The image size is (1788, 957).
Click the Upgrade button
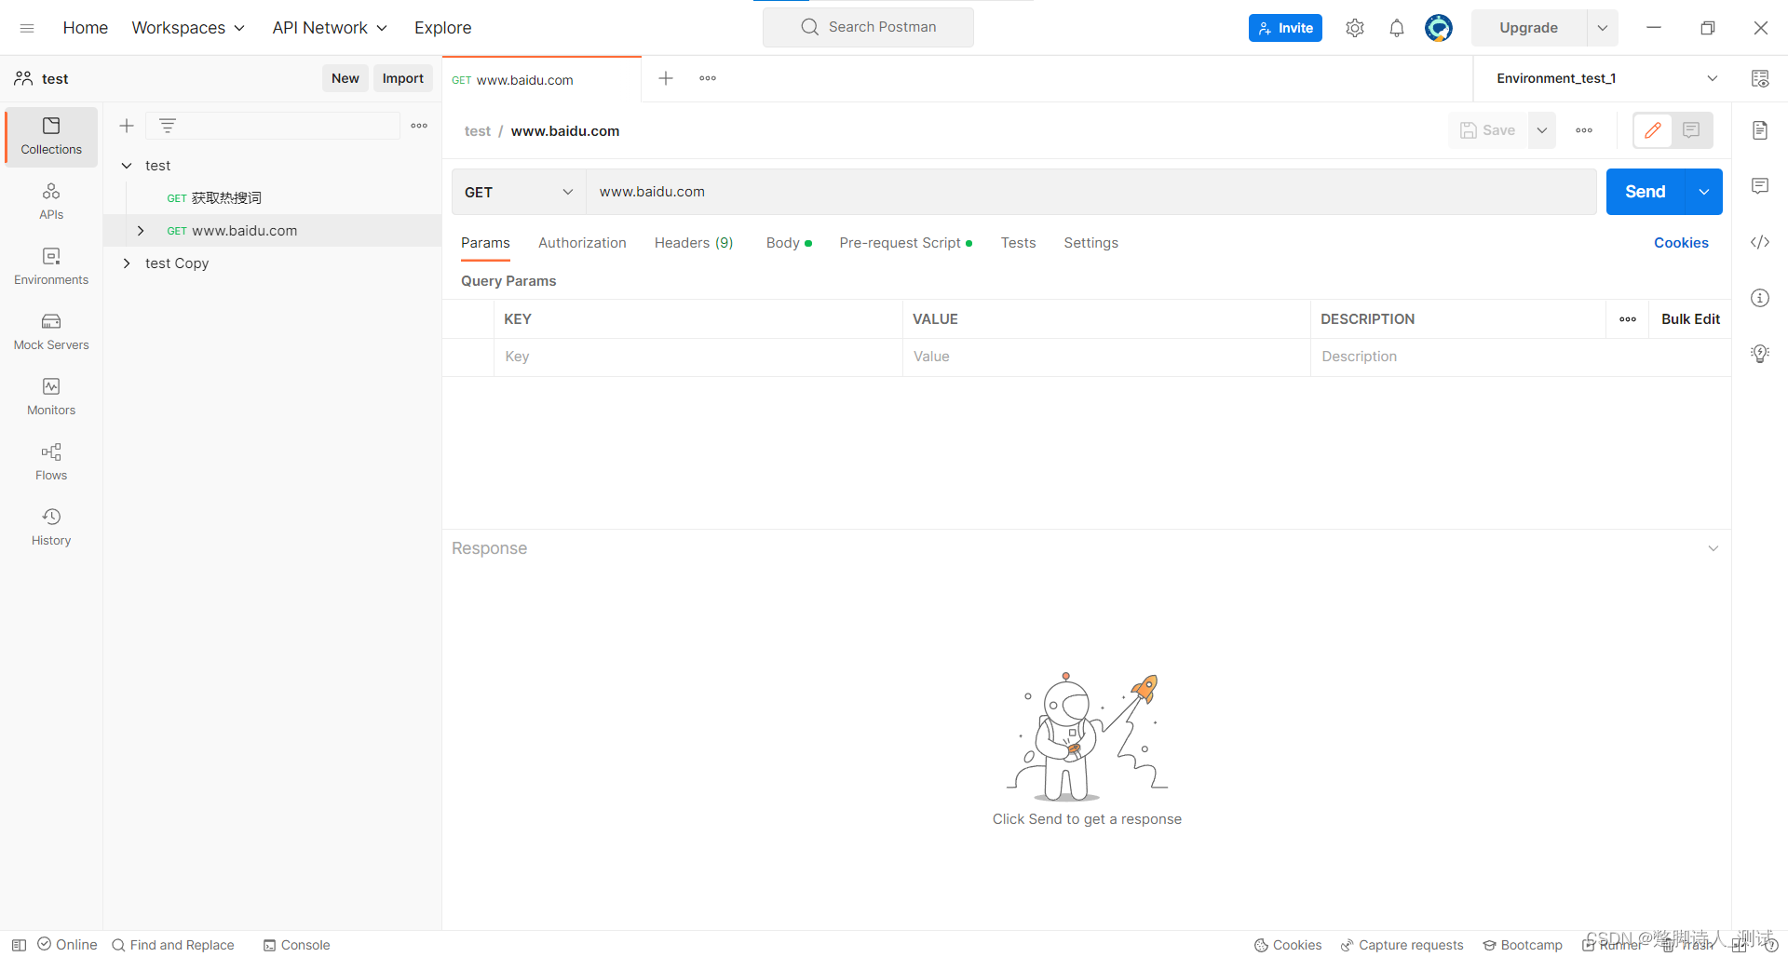pos(1528,28)
